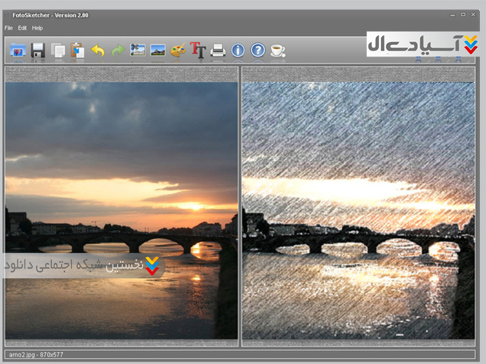Click the edit source image icon

pyautogui.click(x=138, y=50)
